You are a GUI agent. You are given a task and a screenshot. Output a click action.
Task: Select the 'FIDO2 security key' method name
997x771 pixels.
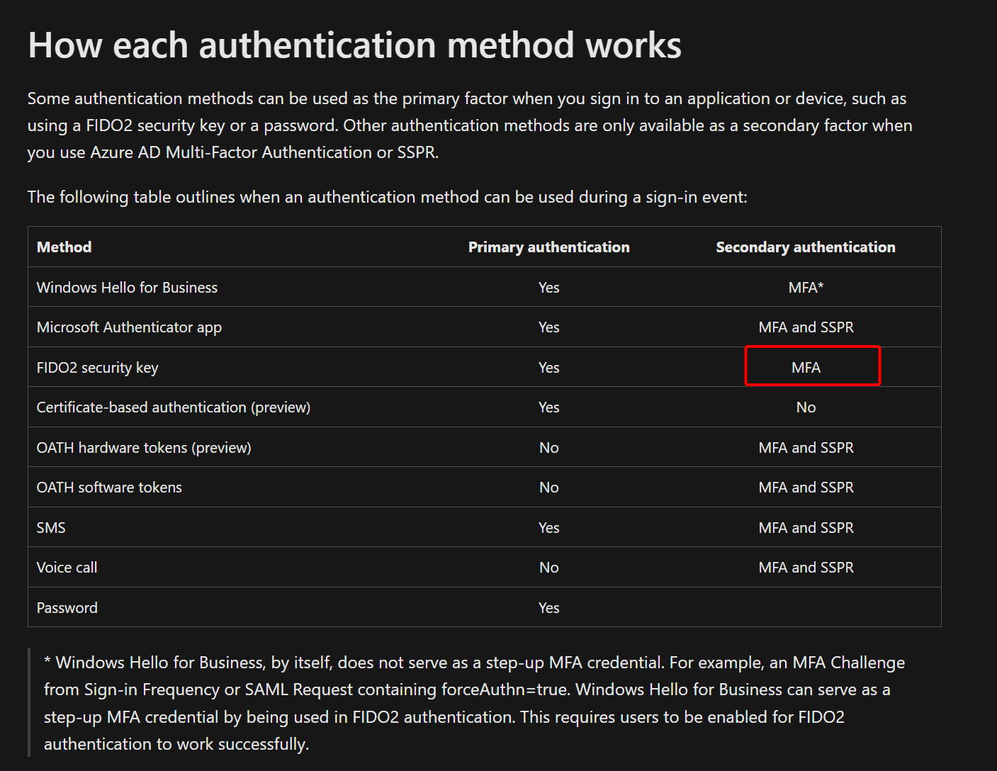pyautogui.click(x=97, y=367)
